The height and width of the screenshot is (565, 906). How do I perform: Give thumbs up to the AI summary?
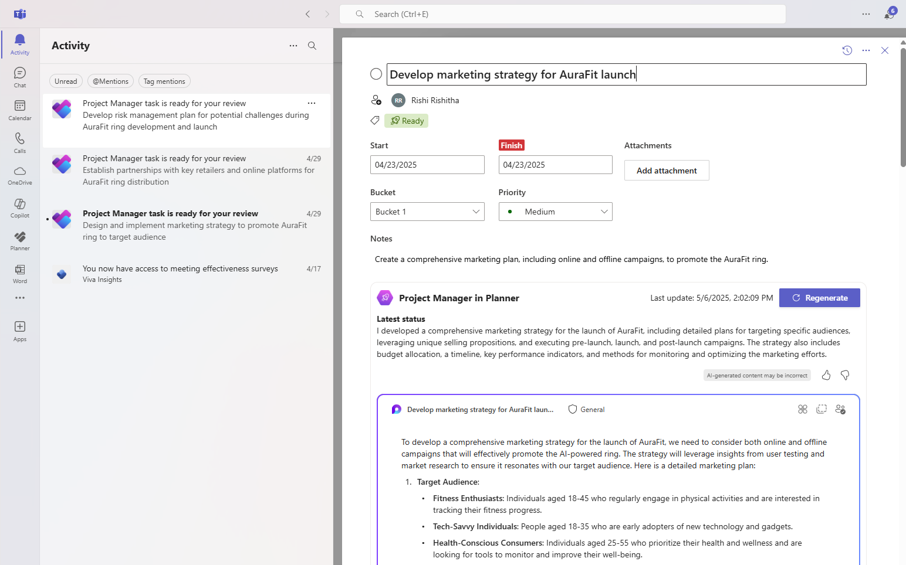click(x=826, y=375)
